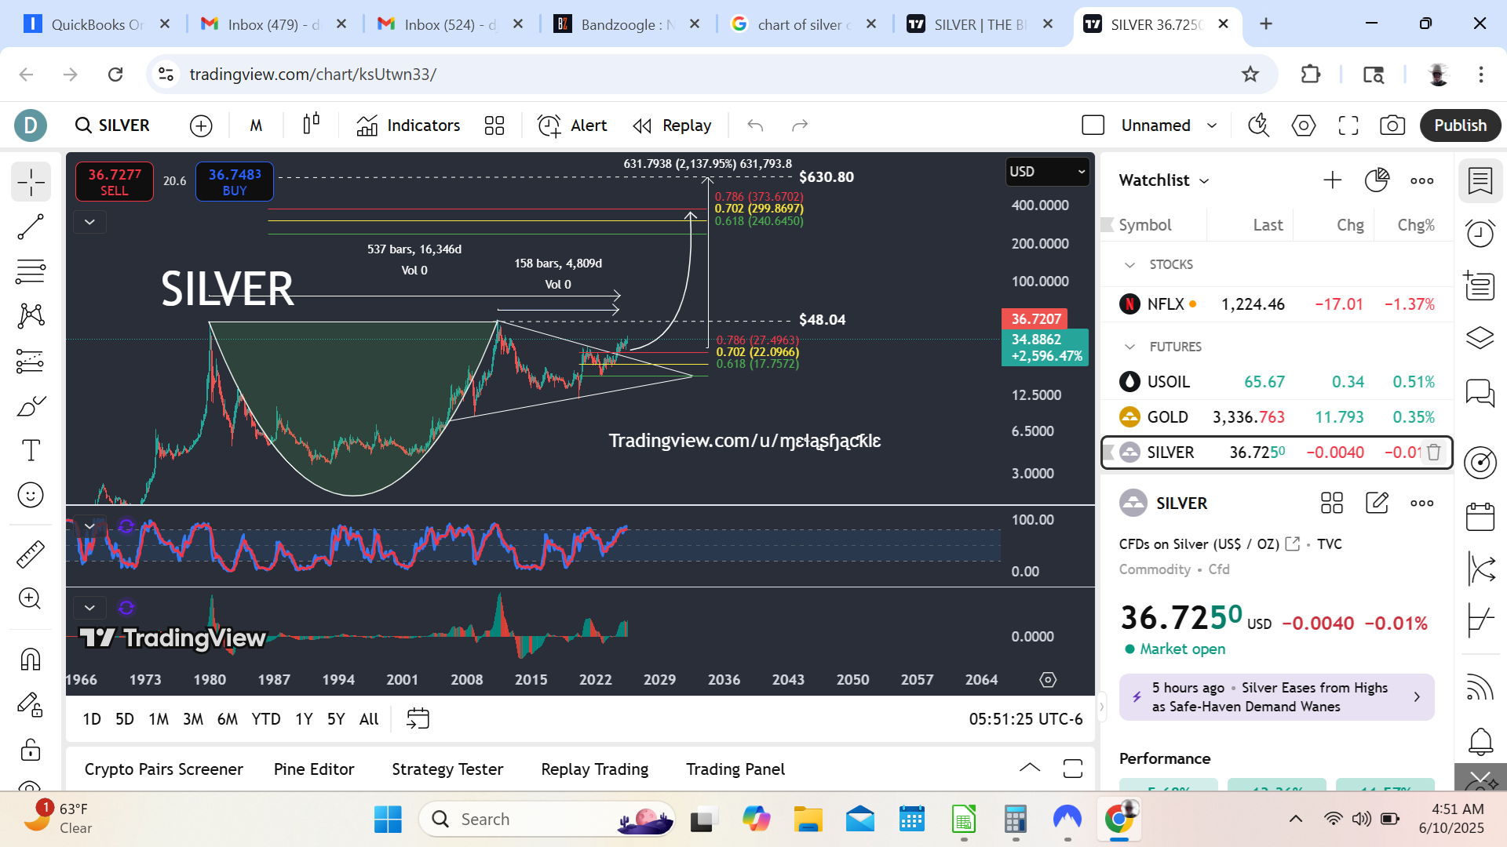Open the SILVER details note edit icon
Screen dimensions: 1507x847
point(1377,503)
